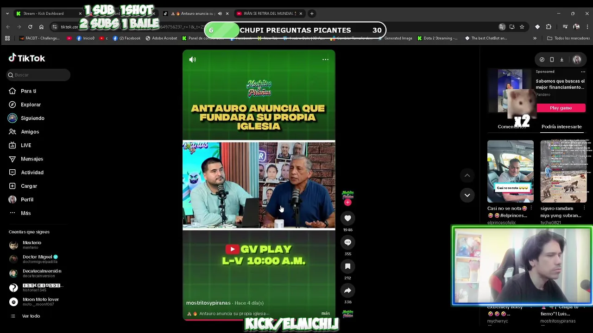Open followed account Decatecalnversión
Screen dimensions: 593x333
coord(42,273)
